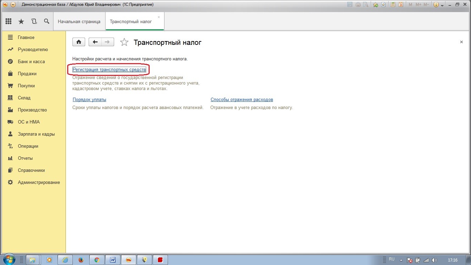The image size is (471, 265).
Task: Open Руководителю section in sidebar
Action: click(33, 49)
